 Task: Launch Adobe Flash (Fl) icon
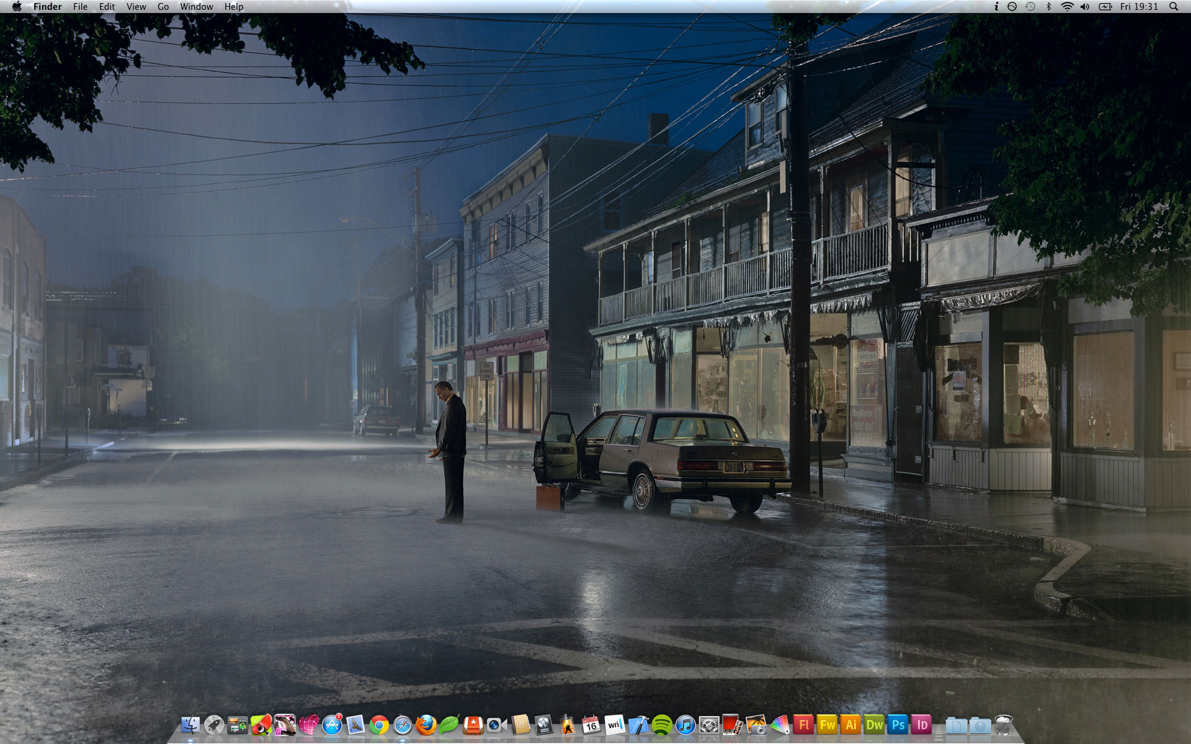tap(803, 724)
